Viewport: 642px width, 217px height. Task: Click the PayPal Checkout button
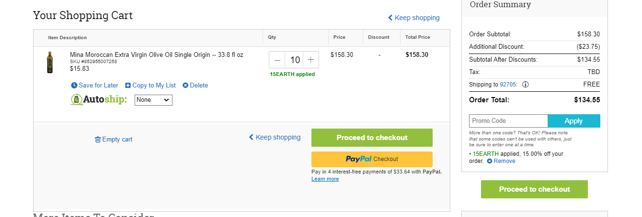coord(372,159)
